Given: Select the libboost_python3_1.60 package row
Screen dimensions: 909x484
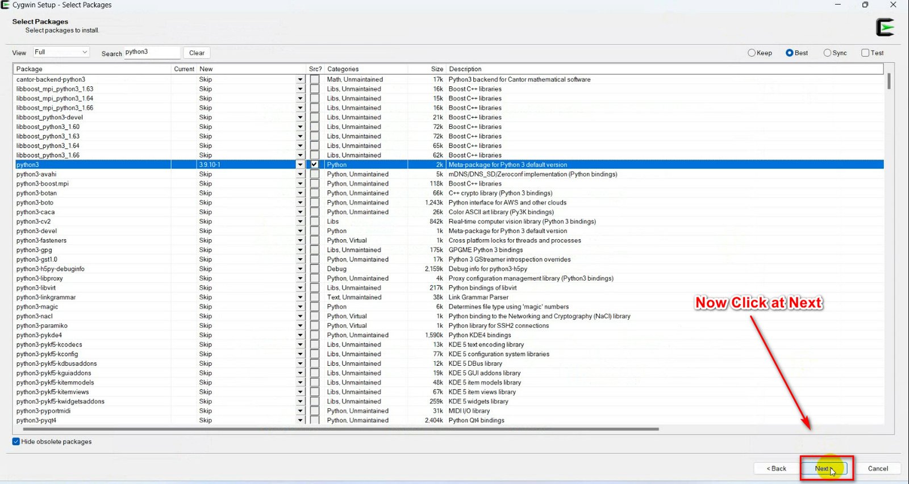Looking at the screenshot, I should 448,127.
